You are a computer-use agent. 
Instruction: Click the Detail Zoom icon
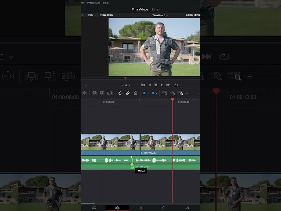coord(173,93)
